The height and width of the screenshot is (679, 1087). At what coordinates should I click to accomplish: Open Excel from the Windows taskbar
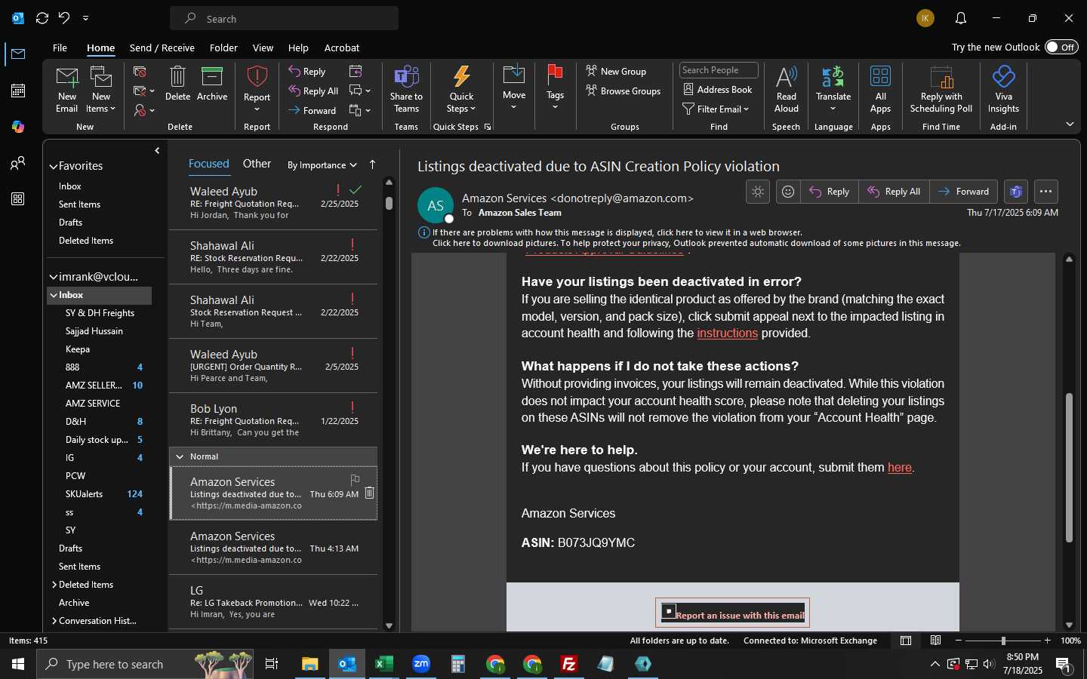click(x=384, y=664)
